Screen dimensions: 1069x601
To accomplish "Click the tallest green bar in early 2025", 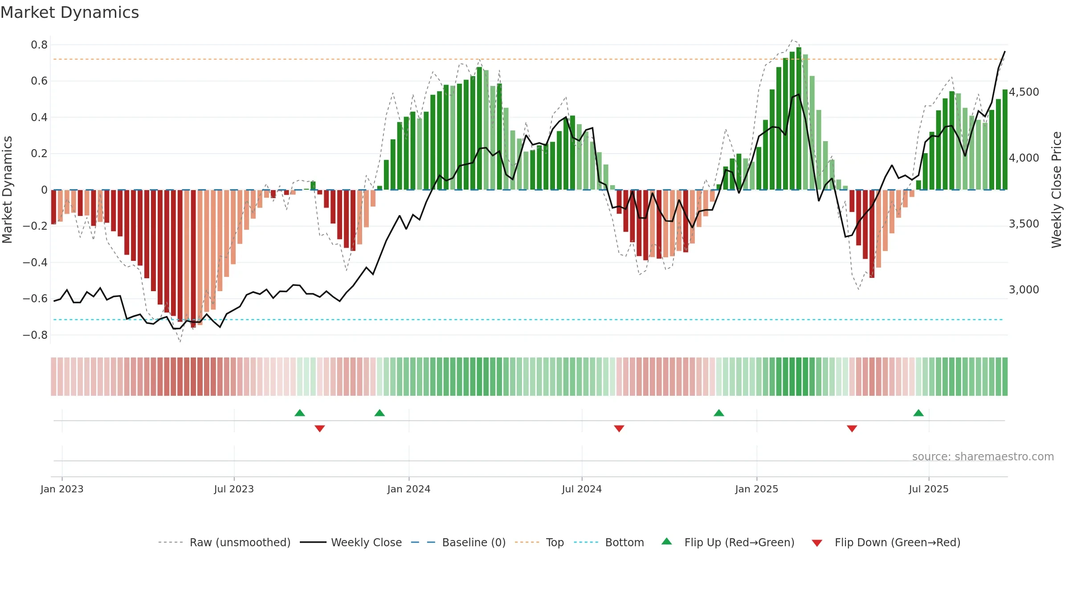I will [x=799, y=118].
